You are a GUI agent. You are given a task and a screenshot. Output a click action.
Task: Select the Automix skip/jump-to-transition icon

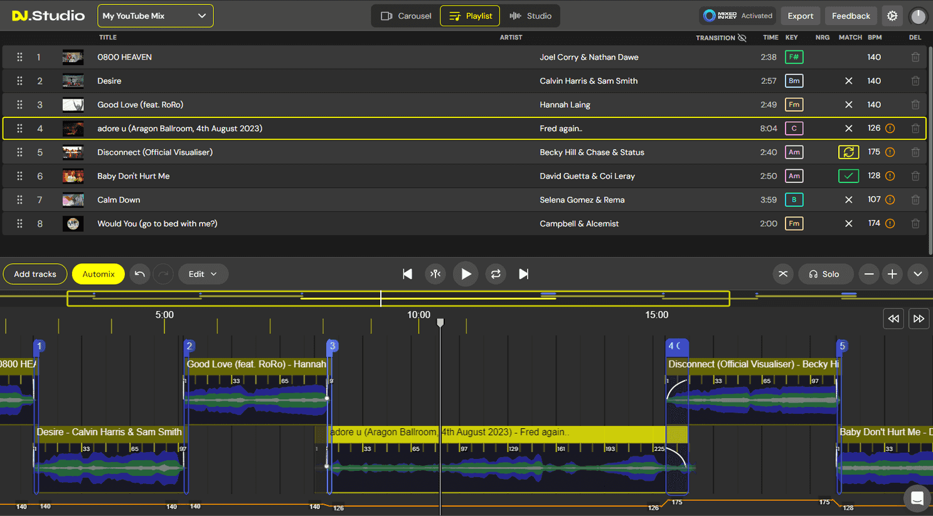click(x=435, y=274)
